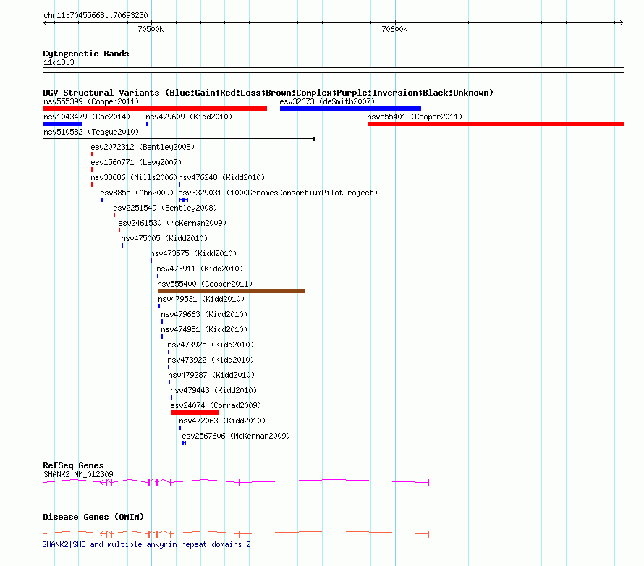Click the 'nsv1043479 (Coe2014)' label
Image resolution: width=644 pixels, height=566 pixels.
(87, 117)
